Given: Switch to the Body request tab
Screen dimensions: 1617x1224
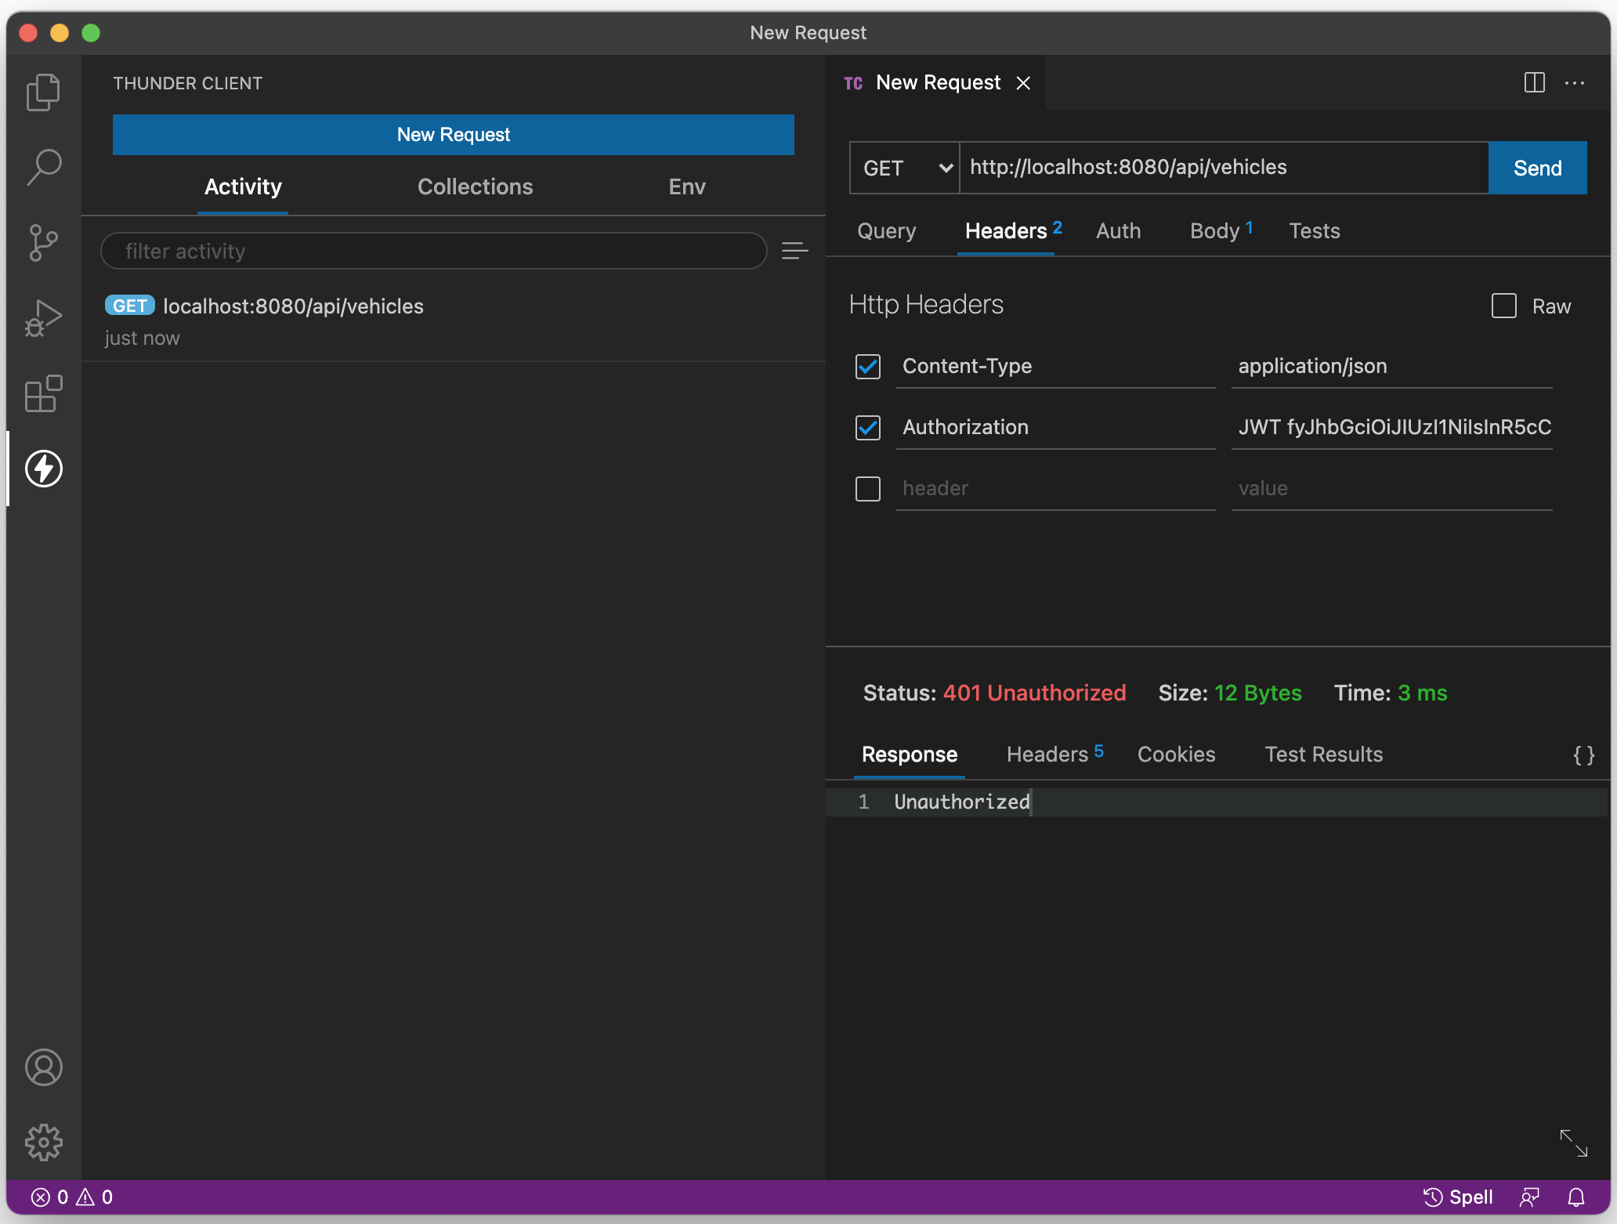Looking at the screenshot, I should click(1214, 230).
